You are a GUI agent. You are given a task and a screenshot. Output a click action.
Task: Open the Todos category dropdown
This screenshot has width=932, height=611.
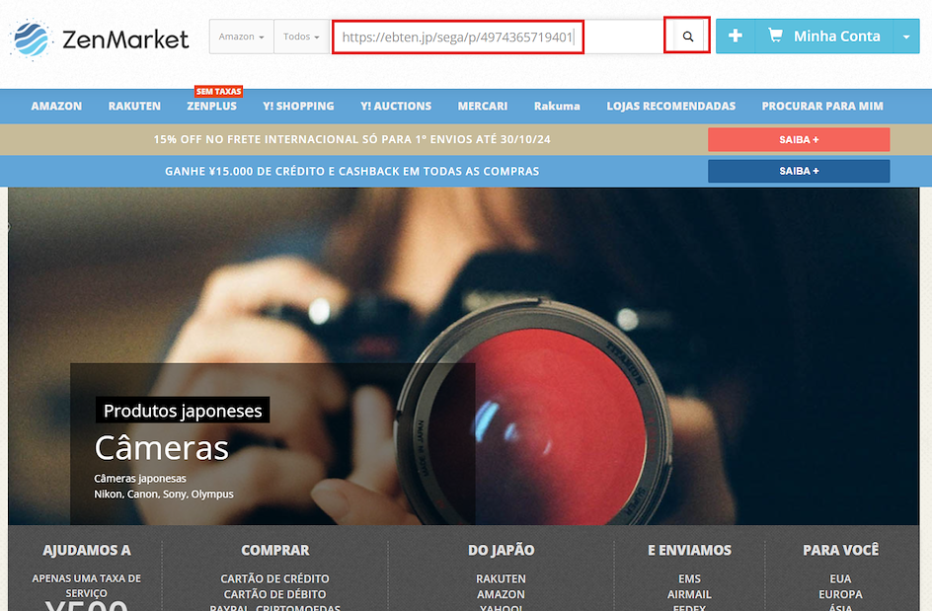(x=301, y=37)
